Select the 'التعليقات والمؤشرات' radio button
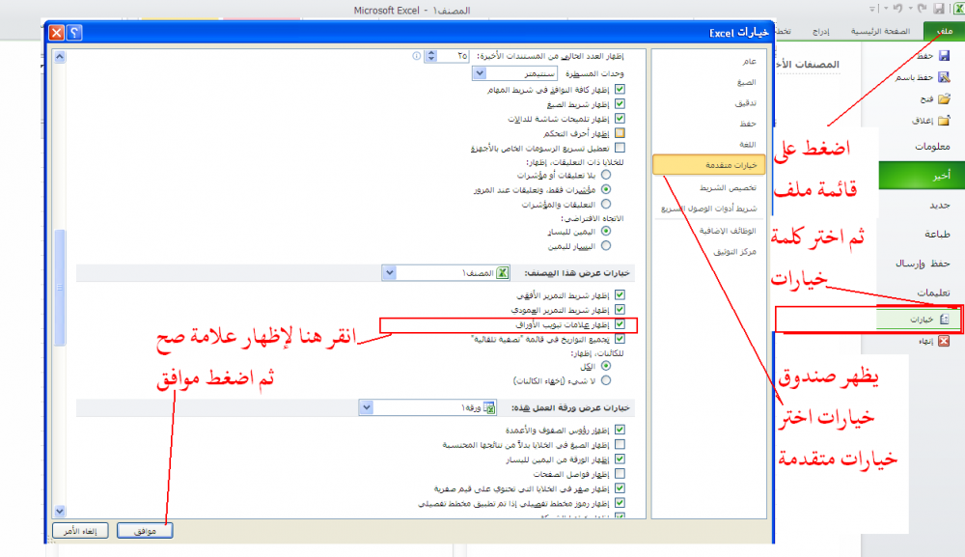Viewport: 965px width, 557px height. click(x=606, y=205)
